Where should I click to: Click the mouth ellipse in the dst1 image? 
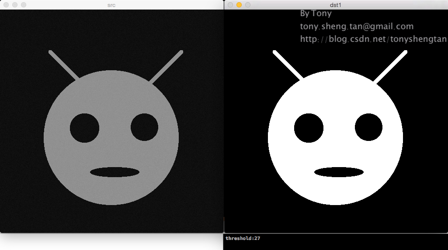click(x=339, y=172)
